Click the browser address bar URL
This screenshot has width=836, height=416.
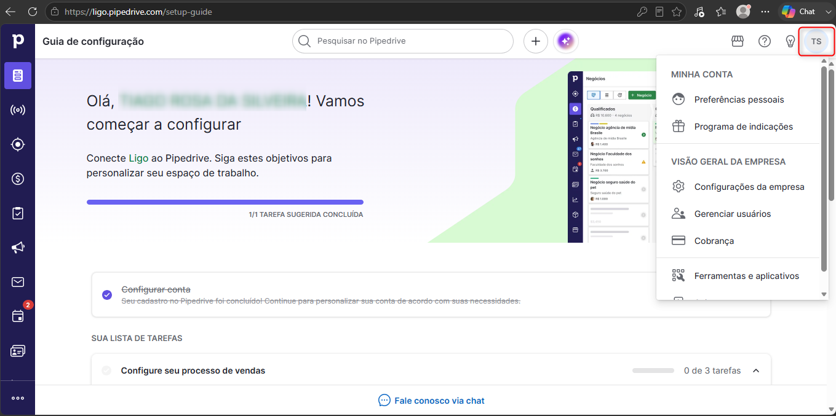[x=138, y=12]
